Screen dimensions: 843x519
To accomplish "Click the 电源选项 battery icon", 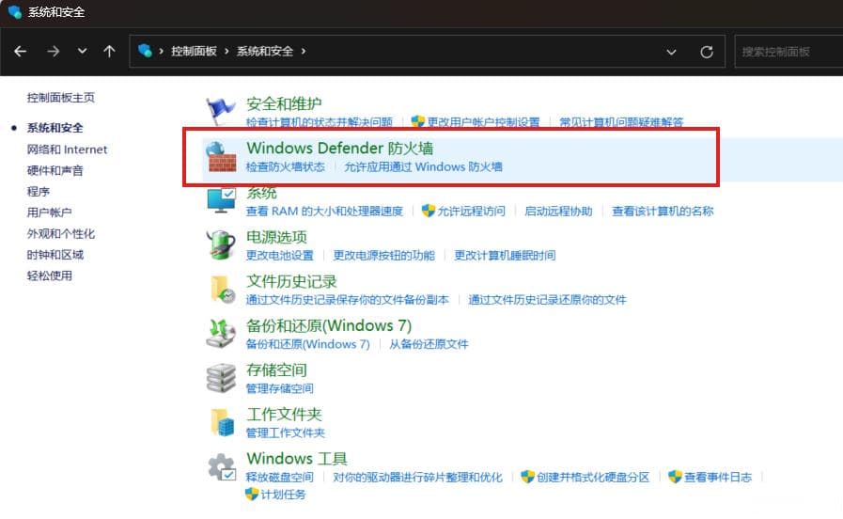I will (x=221, y=244).
